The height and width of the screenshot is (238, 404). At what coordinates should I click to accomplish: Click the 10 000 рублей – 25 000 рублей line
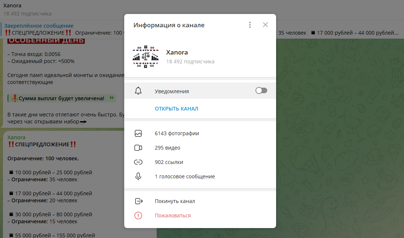[x=51, y=172]
